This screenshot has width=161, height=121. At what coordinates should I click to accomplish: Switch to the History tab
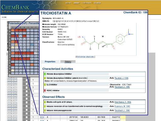point(68,61)
